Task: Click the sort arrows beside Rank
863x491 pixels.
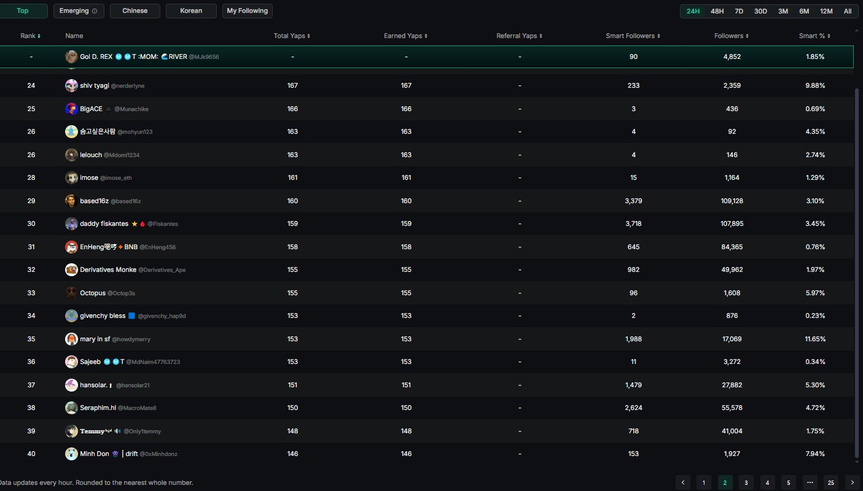Action: tap(39, 36)
